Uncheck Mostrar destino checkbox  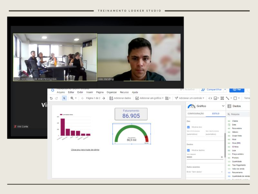[188, 150]
